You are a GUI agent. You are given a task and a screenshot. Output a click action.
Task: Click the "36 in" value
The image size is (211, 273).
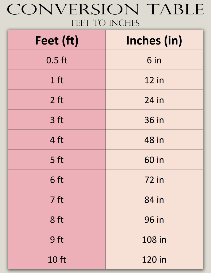(154, 120)
